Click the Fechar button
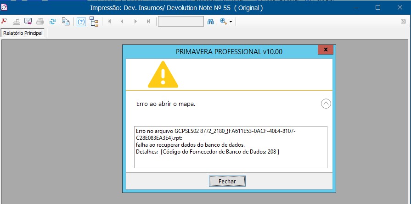Screen dimensions: 411x204 (227, 181)
